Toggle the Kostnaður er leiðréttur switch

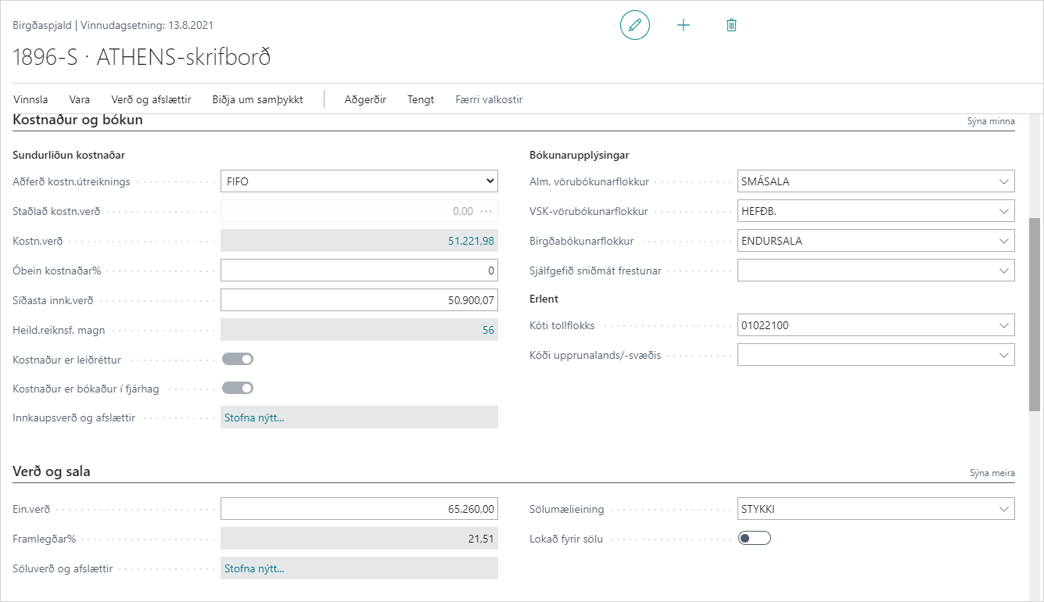238,359
